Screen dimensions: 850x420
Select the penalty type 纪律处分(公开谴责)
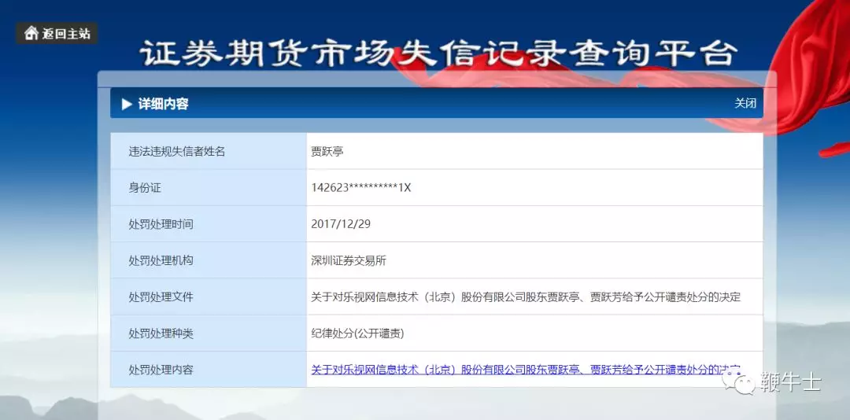pos(357,333)
